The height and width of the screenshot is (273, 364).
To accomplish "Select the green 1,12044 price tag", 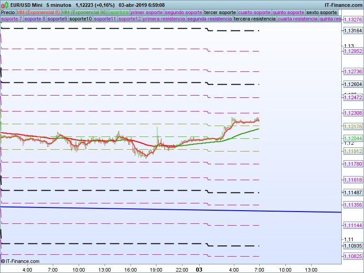I will point(352,138).
